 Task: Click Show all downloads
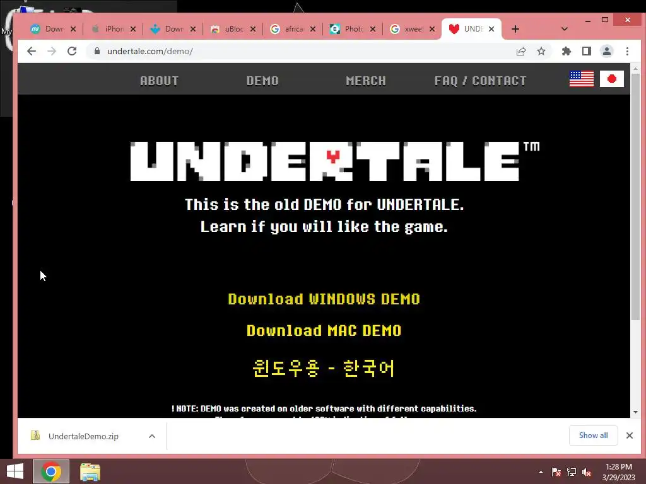(x=593, y=435)
